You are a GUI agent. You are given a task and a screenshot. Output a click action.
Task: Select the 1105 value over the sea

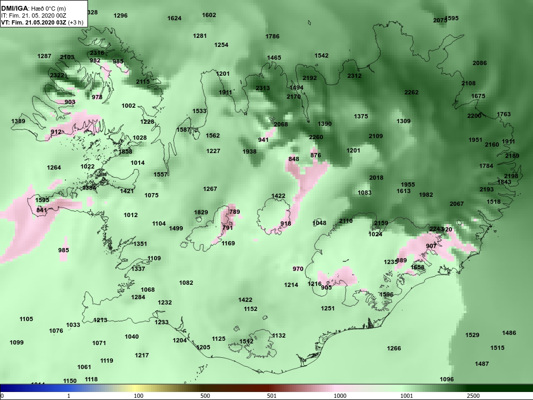[26, 319]
